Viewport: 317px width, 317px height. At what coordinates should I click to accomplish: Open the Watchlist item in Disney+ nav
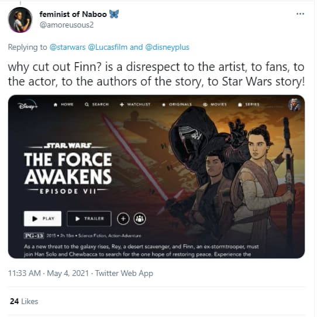[x=135, y=104]
